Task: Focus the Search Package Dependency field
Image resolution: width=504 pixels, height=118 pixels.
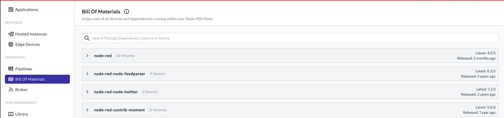Action: [289, 38]
